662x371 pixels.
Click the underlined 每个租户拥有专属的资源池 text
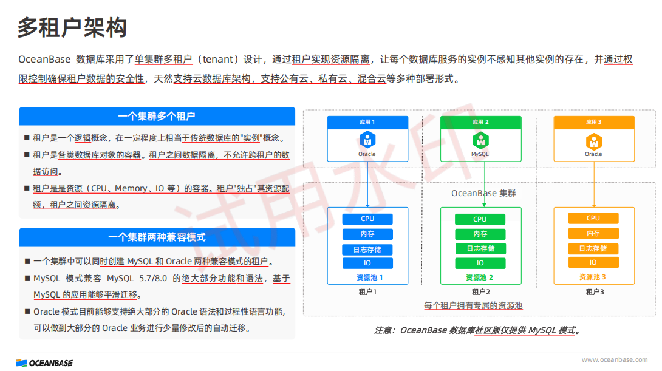pyautogui.click(x=473, y=305)
